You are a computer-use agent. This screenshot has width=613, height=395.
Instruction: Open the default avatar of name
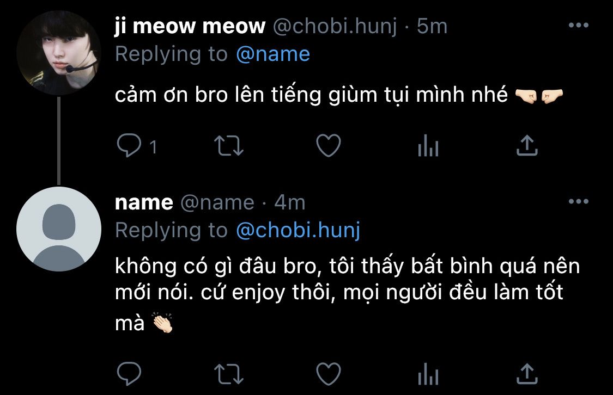coord(59,229)
